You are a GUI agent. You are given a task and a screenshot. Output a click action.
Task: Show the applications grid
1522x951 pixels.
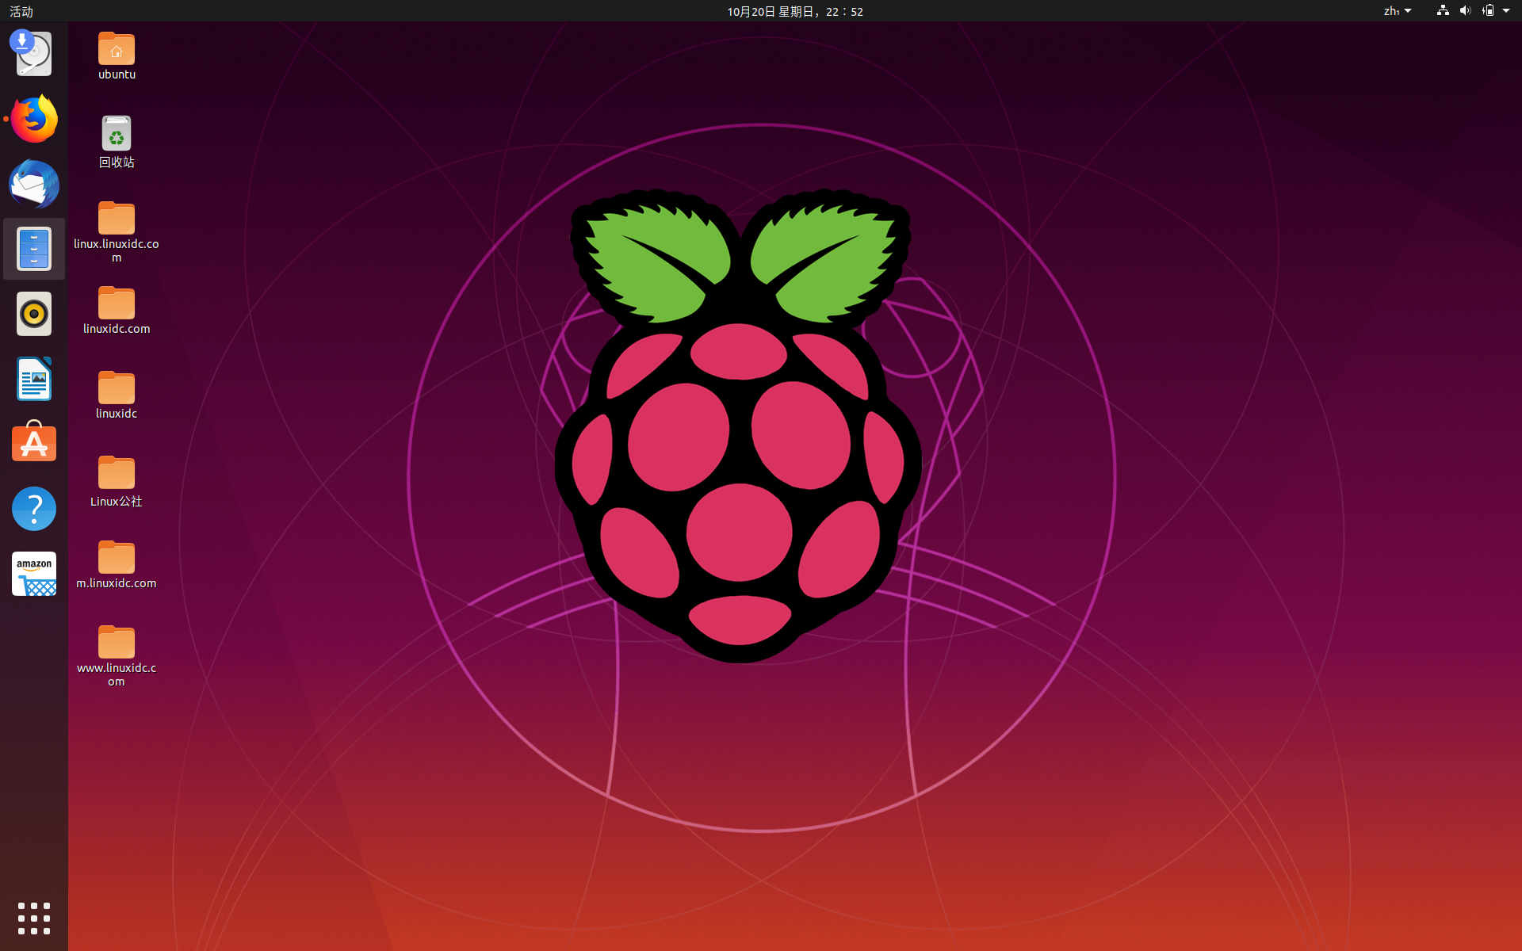34,919
